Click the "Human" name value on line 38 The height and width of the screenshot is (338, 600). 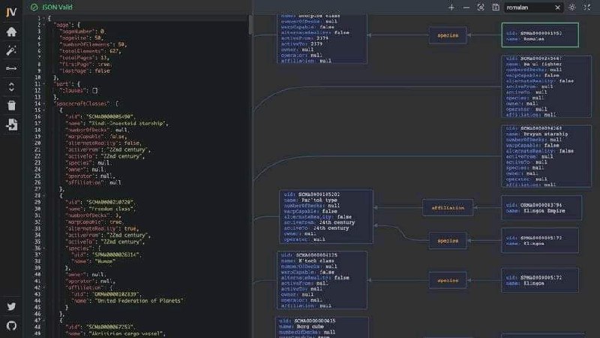click(x=104, y=261)
